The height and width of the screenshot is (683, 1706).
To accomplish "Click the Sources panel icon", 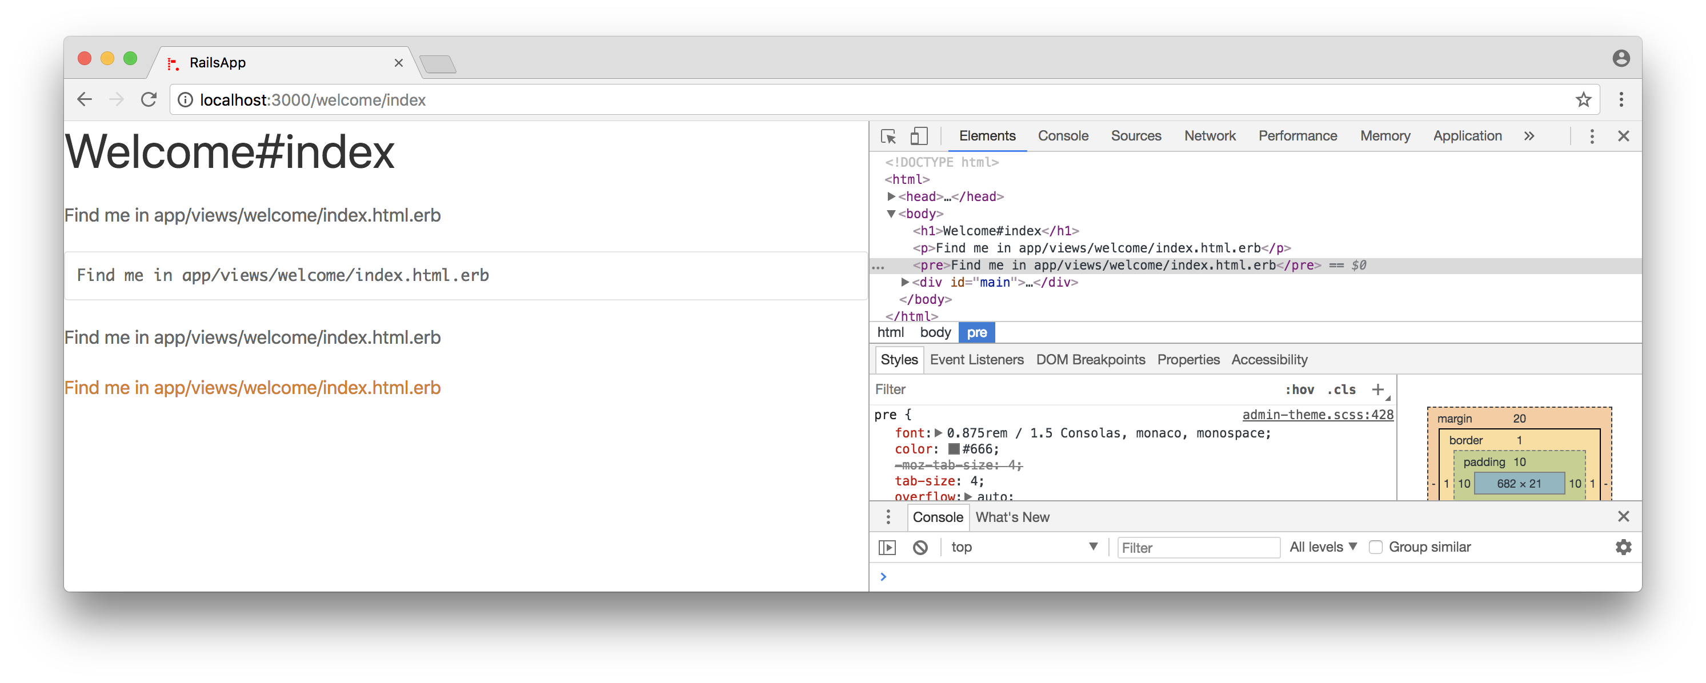I will pyautogui.click(x=1136, y=135).
